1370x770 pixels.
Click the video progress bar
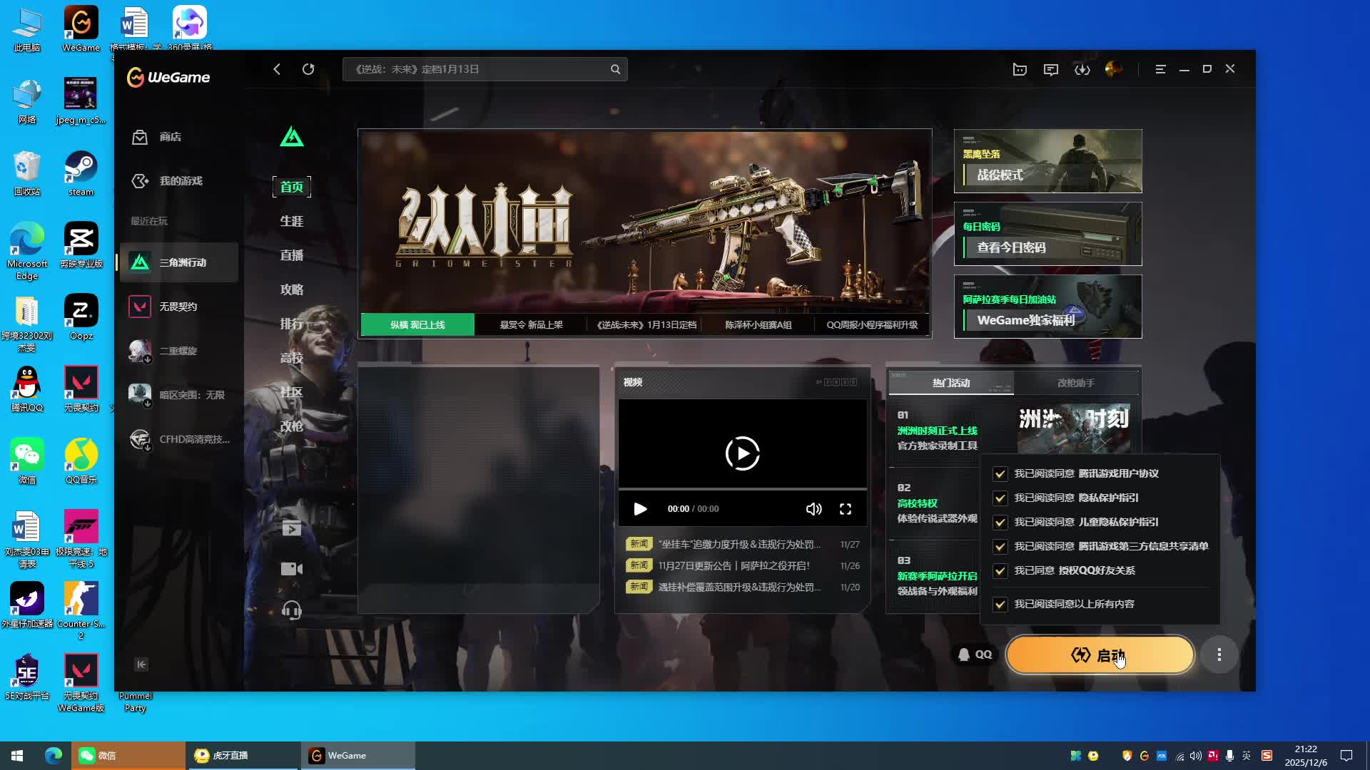[x=742, y=490]
